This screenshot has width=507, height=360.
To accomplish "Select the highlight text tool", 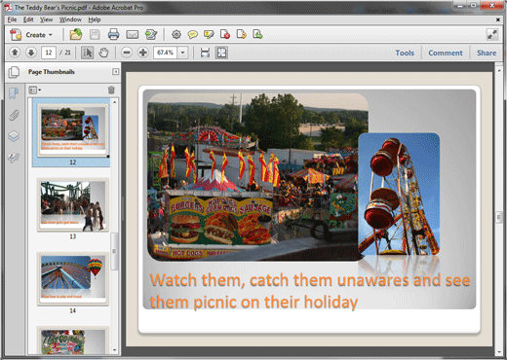I will 209,34.
